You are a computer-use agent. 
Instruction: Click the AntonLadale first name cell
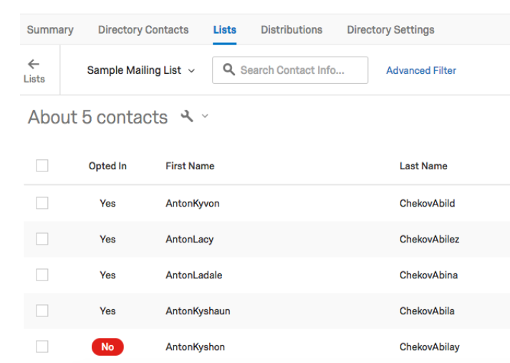pos(194,275)
